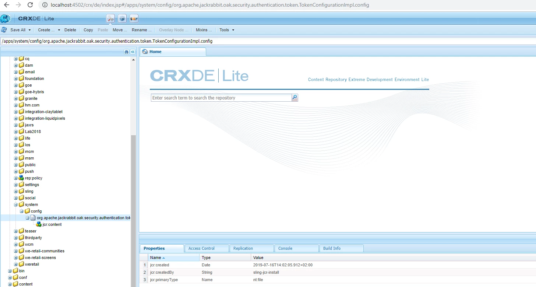Click the Rename ... toolbar button
Screen dimensions: 536x287
pyautogui.click(x=142, y=30)
